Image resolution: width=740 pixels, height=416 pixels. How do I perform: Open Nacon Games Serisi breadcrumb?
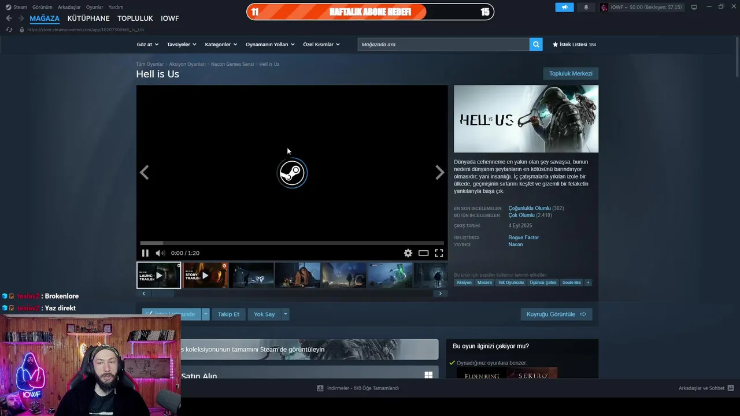pos(232,64)
